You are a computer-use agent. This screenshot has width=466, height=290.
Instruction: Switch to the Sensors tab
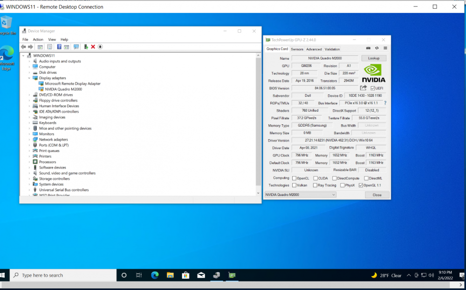(x=297, y=49)
